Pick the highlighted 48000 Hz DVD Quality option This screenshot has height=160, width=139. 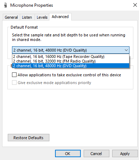point(71,66)
